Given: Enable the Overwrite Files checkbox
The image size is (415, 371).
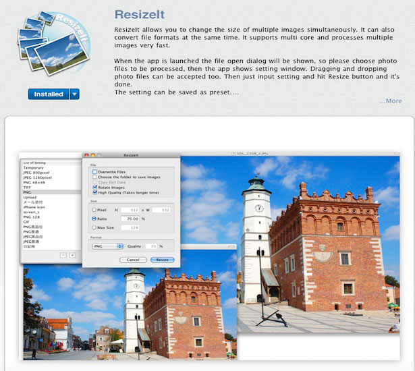Looking at the screenshot, I should tap(94, 172).
